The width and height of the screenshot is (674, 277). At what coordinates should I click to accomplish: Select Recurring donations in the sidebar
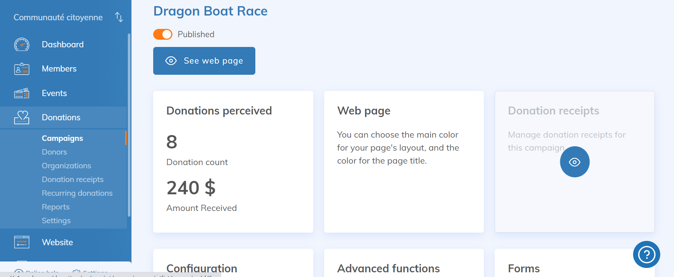click(77, 193)
